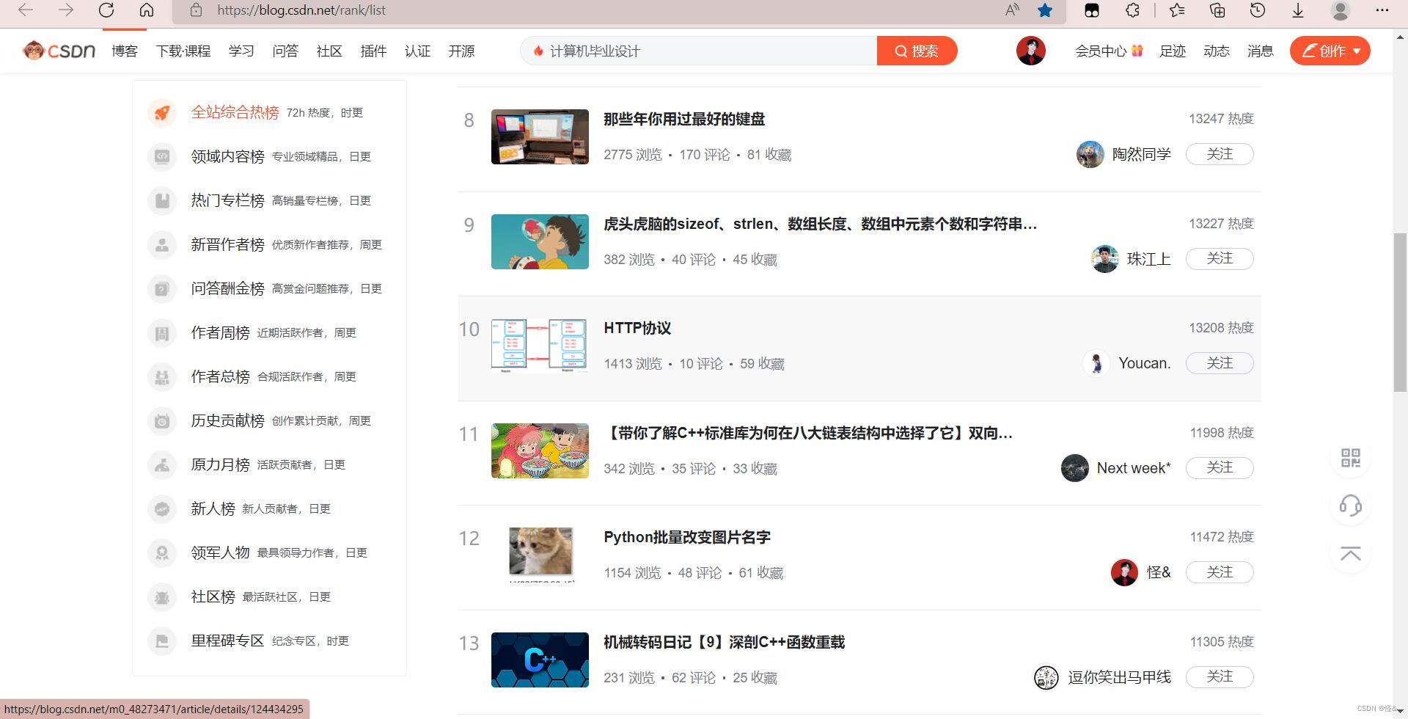Open the 消息 notifications menu
Image resolution: width=1408 pixels, height=719 pixels.
pyautogui.click(x=1260, y=51)
